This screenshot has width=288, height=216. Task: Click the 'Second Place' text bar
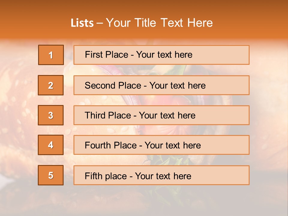click(161, 85)
